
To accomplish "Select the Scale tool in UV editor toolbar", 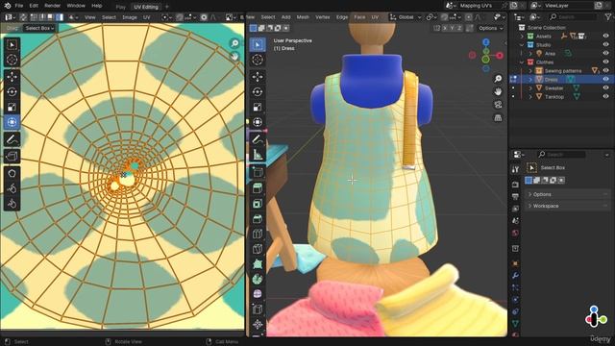I will pos(12,107).
